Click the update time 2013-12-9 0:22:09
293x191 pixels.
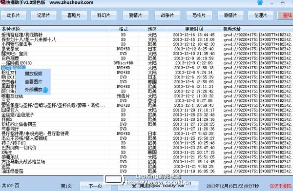tap(194, 63)
